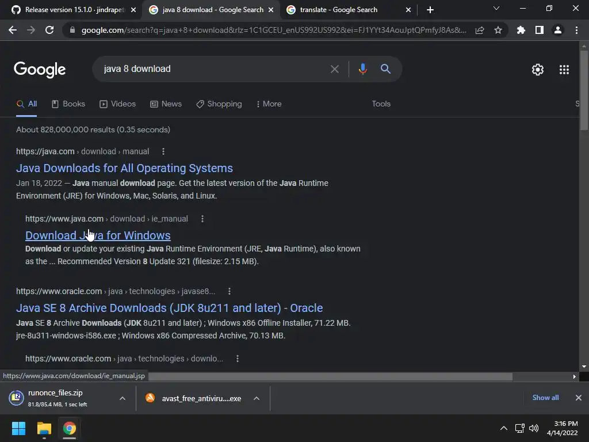Open Java Downloads for All Operating Systems
This screenshot has width=589, height=442.
tap(124, 168)
